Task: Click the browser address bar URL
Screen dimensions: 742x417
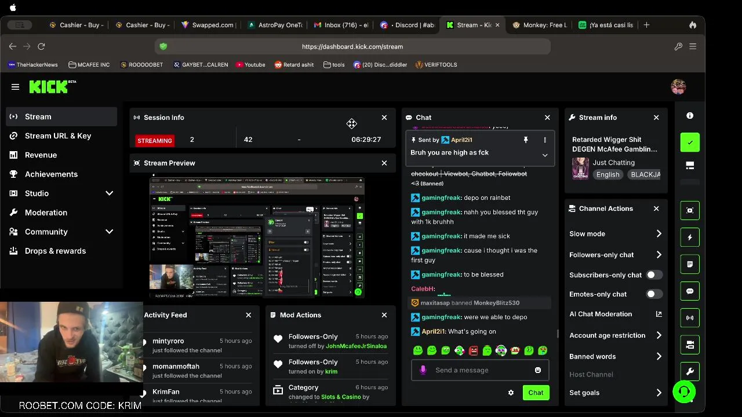Action: [x=352, y=46]
